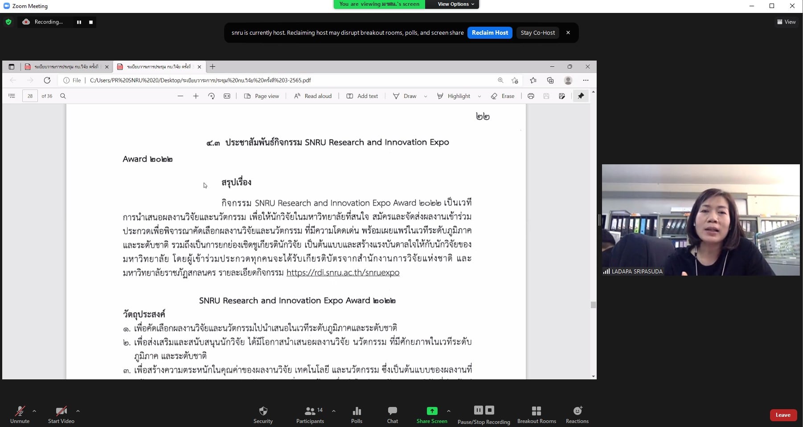Select the Add text tool
Screen dimensions: 803x427
point(362,96)
